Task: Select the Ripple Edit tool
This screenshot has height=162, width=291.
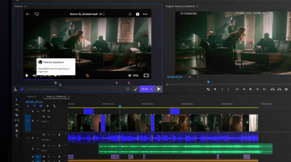Action: (17, 110)
